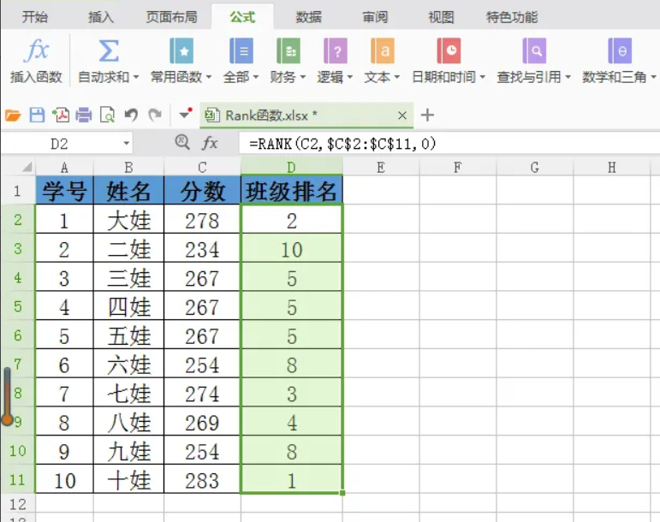Viewport: 660px width, 522px height.
Task: Expand the Text (文本) dropdown arrow
Action: 396,77
